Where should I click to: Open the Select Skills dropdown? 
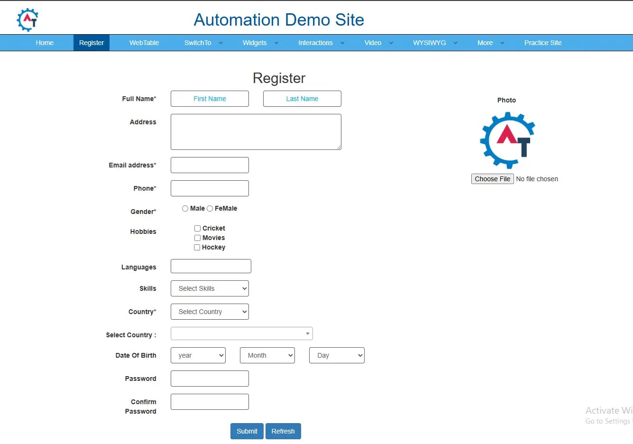coord(210,288)
